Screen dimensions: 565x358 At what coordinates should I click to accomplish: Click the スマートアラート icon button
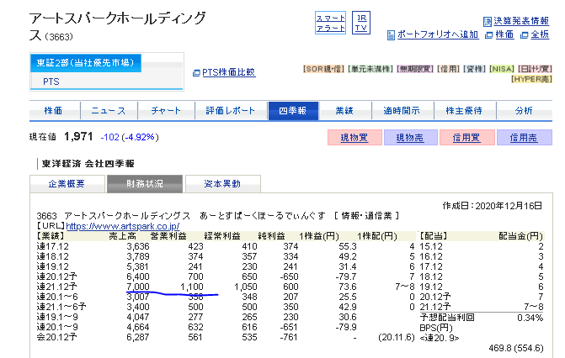coord(329,23)
